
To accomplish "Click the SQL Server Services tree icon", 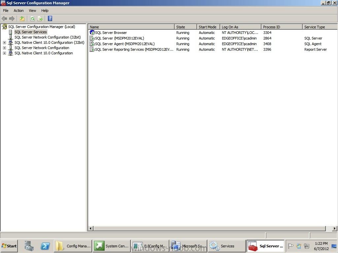I will coord(10,32).
